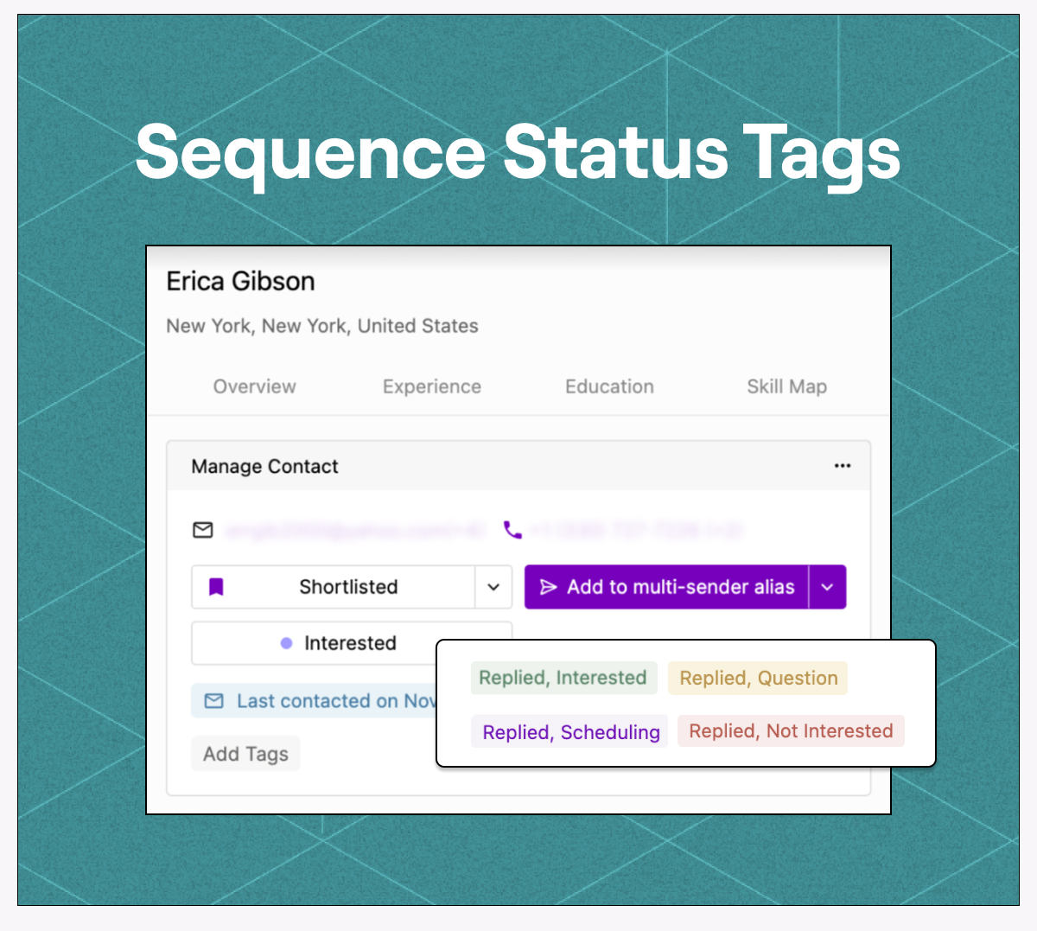This screenshot has width=1037, height=931.
Task: Choose the yellow Replied, Question tag
Action: [758, 678]
